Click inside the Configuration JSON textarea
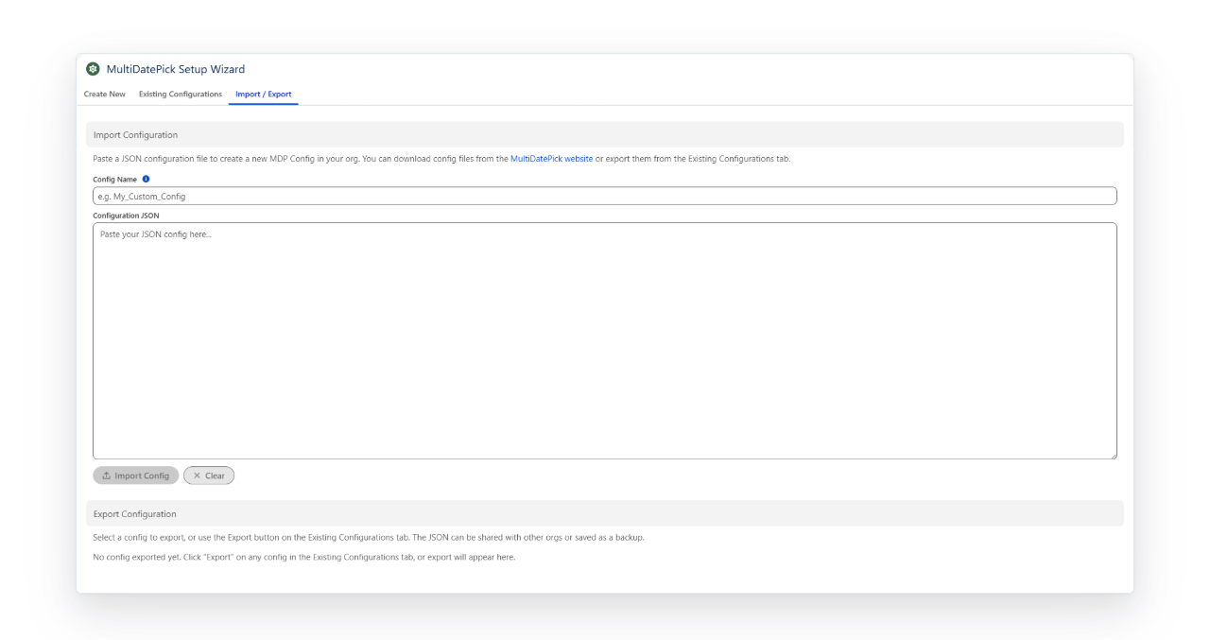This screenshot has width=1210, height=640. (605, 341)
